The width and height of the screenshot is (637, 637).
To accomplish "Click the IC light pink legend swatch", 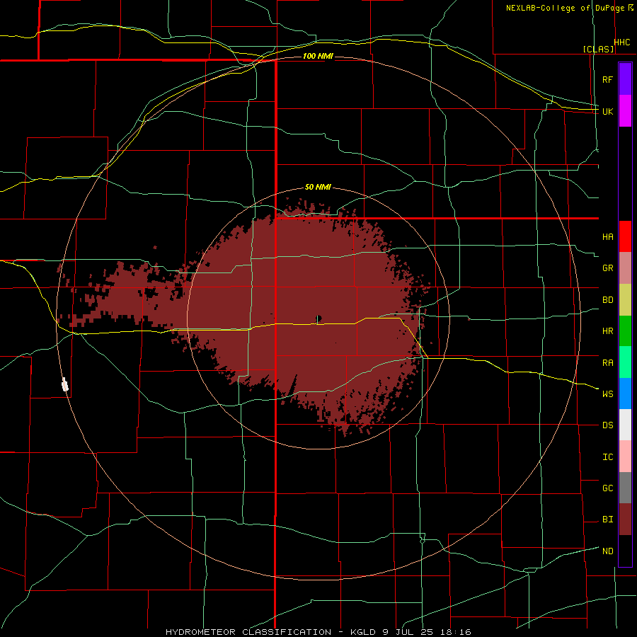I will click(625, 457).
